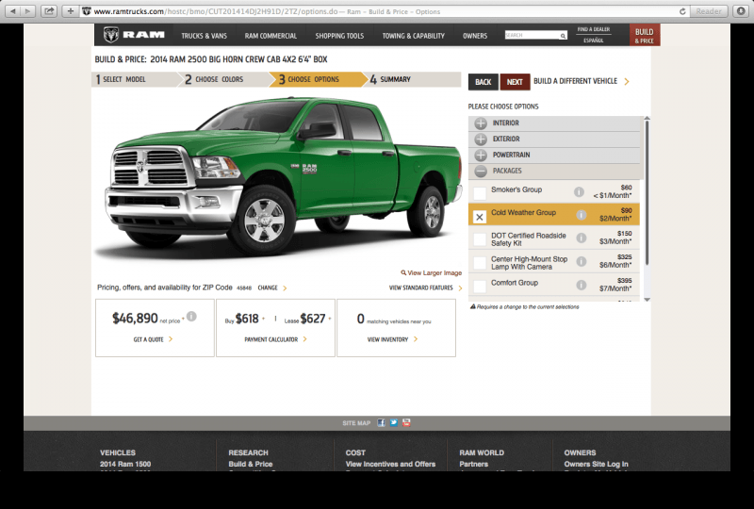Open YouTube icon in footer bar
754x509 pixels.
point(407,423)
